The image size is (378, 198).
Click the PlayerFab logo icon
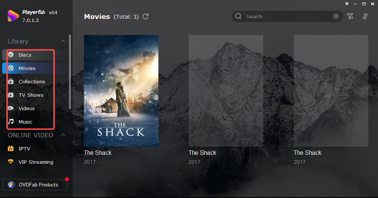click(13, 16)
